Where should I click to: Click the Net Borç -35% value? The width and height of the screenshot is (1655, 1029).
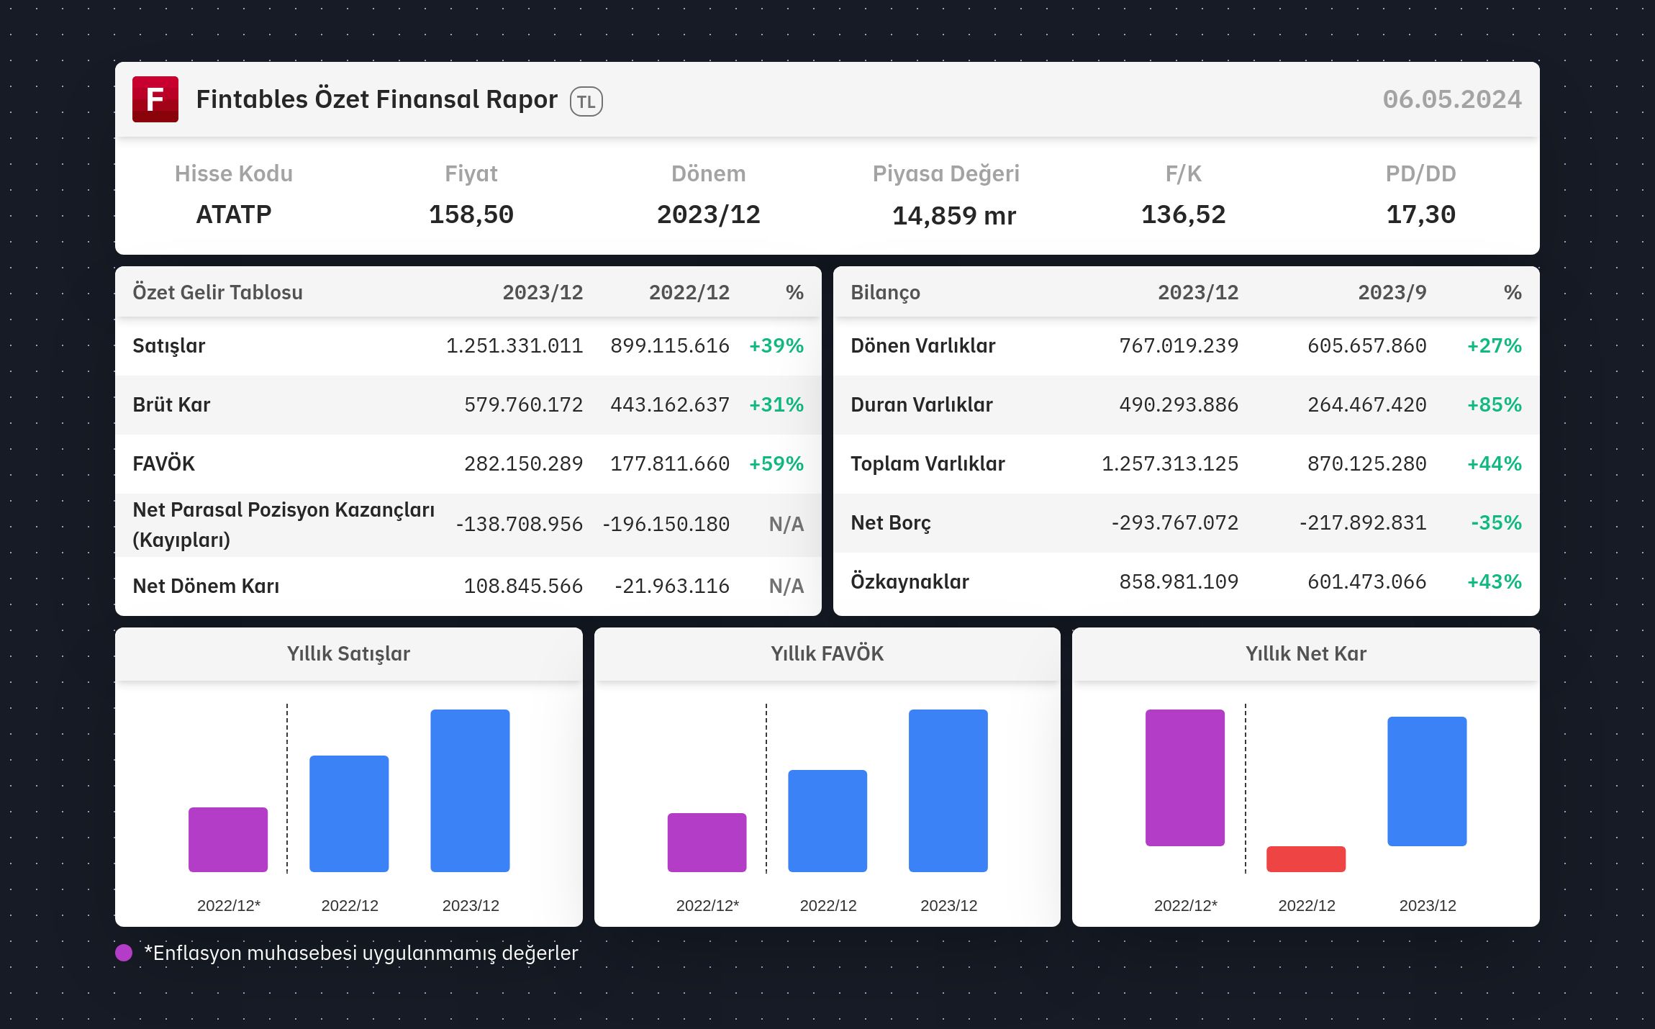click(1495, 522)
